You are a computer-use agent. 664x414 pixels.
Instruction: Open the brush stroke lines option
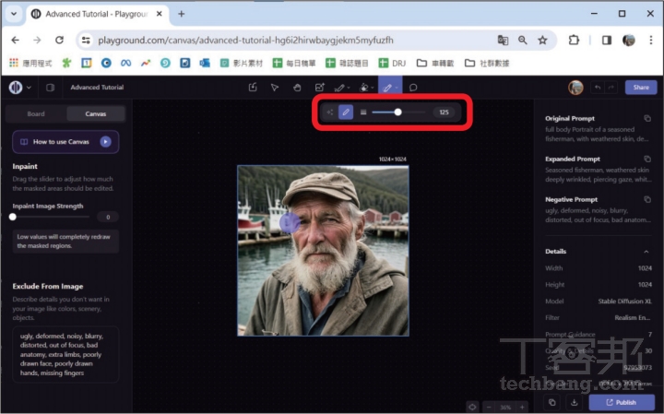[x=363, y=112]
